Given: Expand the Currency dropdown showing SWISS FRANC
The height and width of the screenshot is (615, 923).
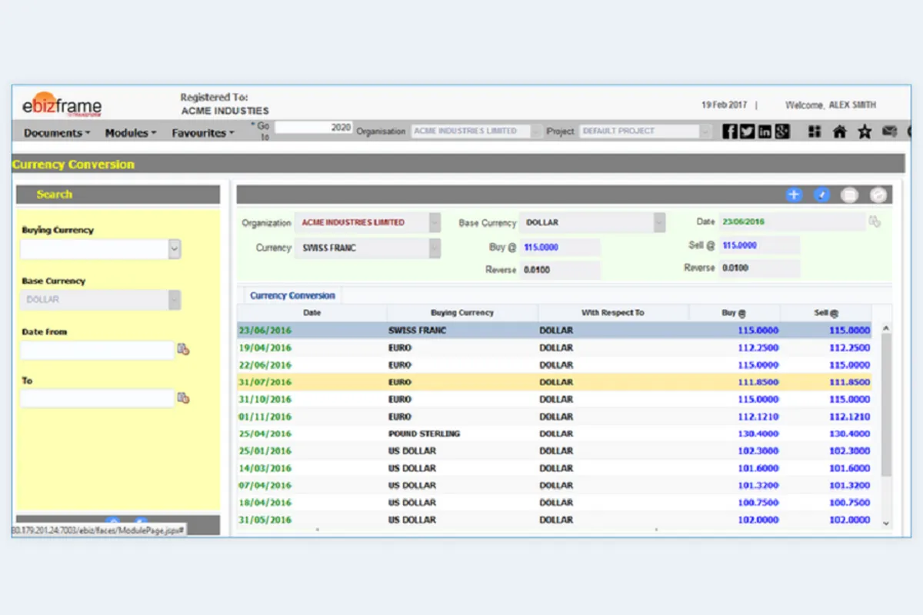Looking at the screenshot, I should click(435, 248).
